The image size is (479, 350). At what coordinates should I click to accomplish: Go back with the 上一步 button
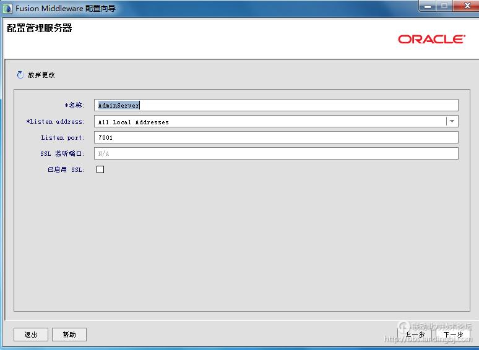pyautogui.click(x=415, y=335)
